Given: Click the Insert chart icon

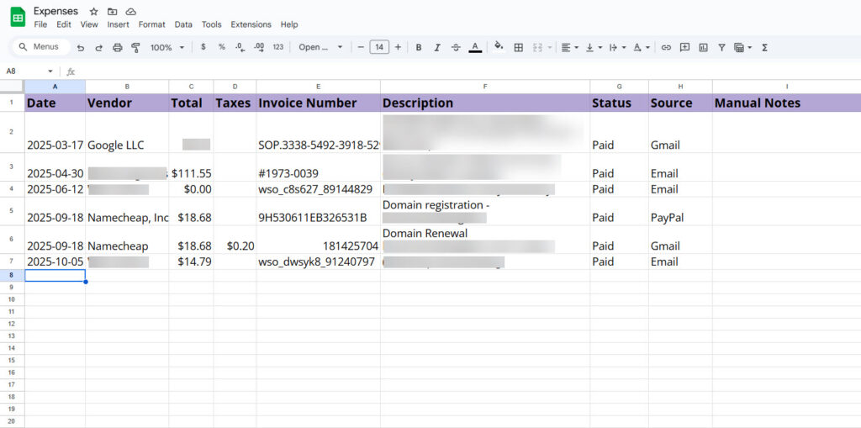Looking at the screenshot, I should [704, 48].
